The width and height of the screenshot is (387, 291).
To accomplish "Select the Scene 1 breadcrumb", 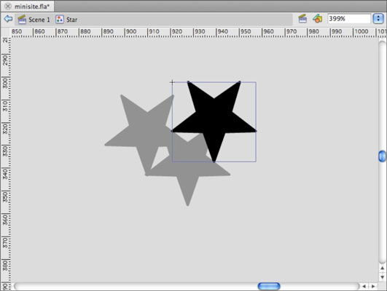I will click(x=34, y=20).
